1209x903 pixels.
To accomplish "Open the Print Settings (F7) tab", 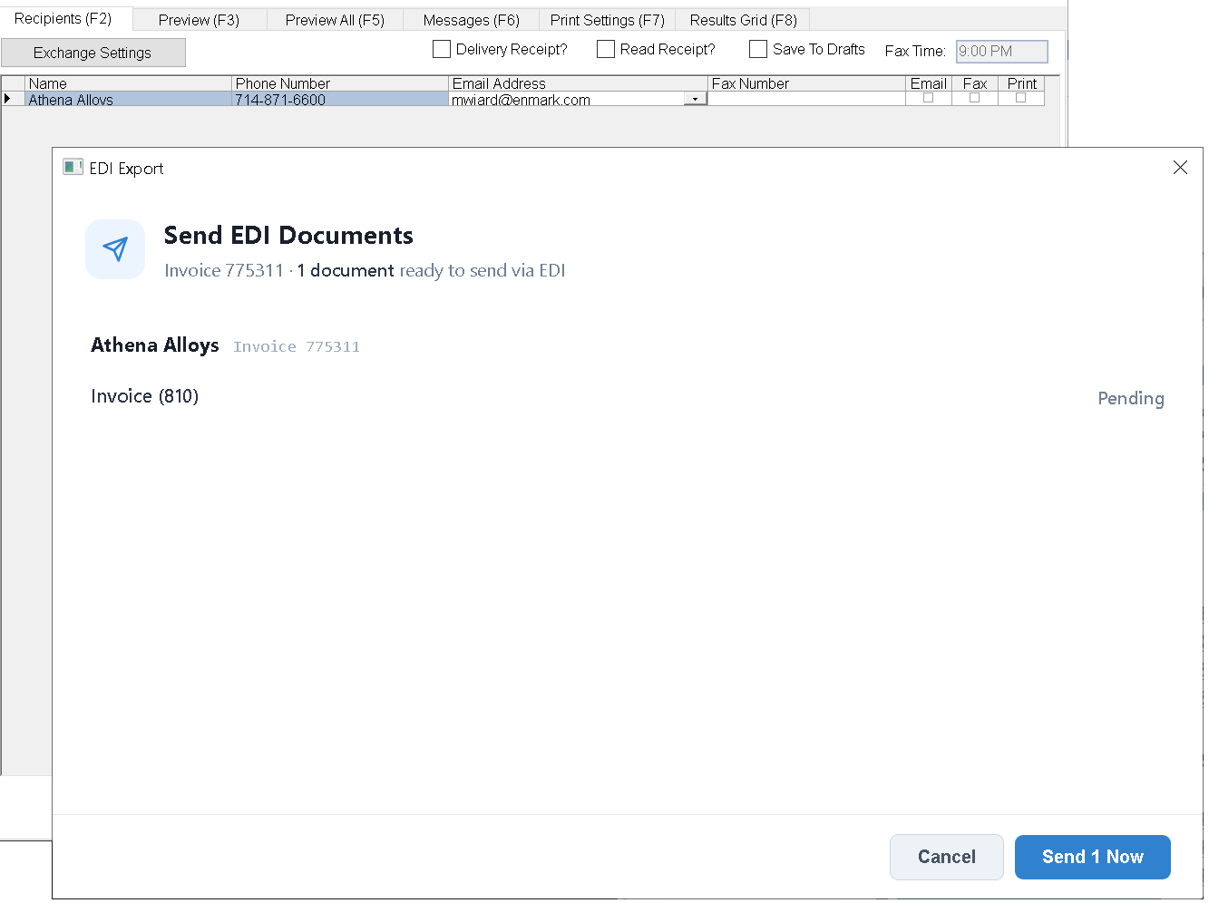I will point(607,20).
